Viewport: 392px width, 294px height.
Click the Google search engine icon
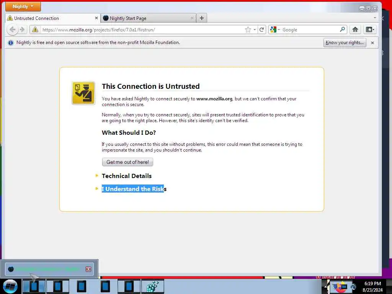273,29
